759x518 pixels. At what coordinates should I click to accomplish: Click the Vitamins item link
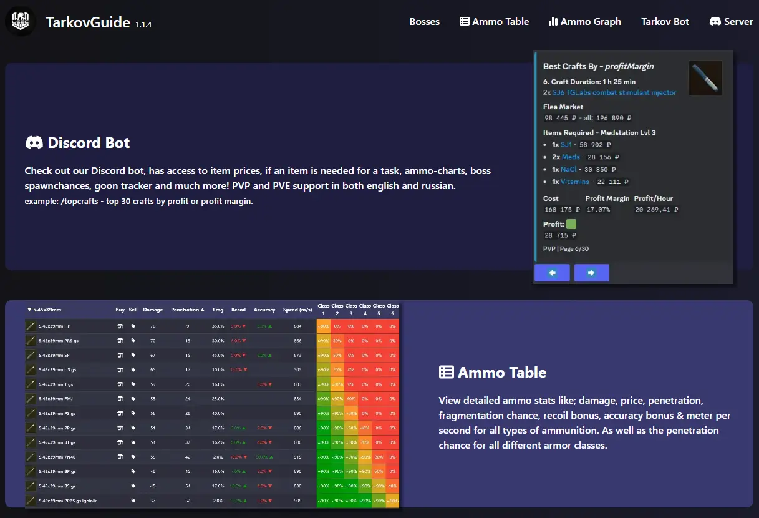tap(574, 182)
